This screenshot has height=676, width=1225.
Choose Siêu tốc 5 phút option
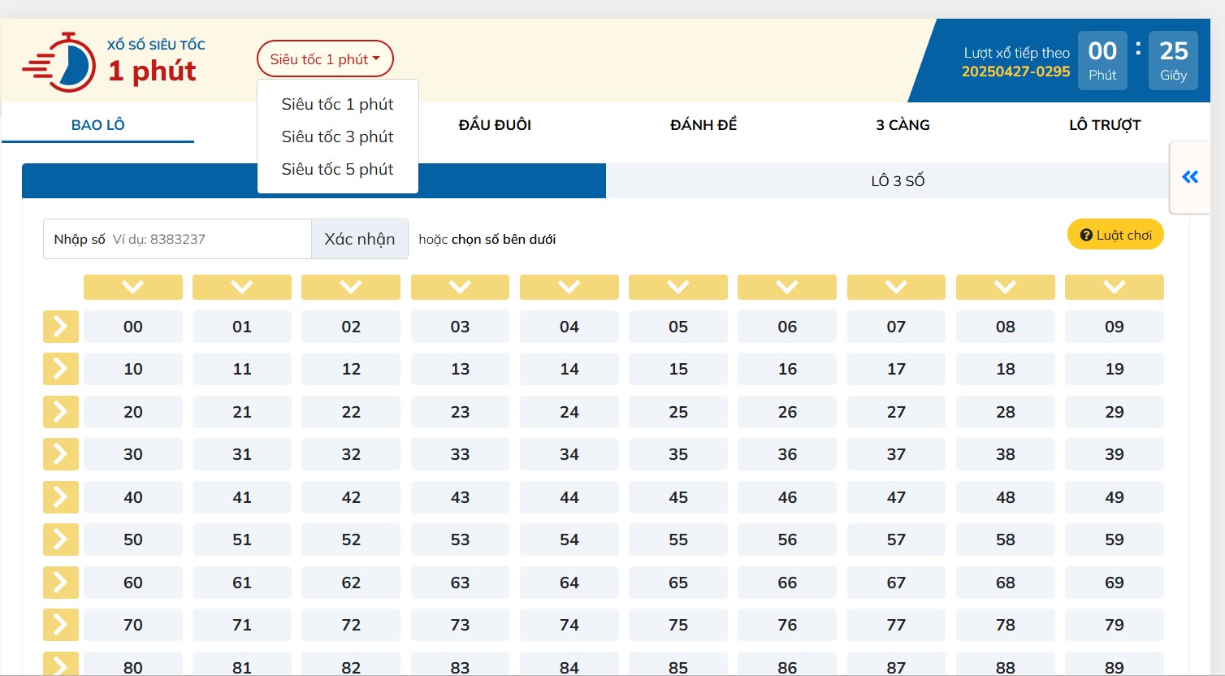tap(337, 169)
